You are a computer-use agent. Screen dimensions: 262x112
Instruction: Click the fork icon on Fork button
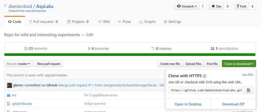[x=238, y=6]
